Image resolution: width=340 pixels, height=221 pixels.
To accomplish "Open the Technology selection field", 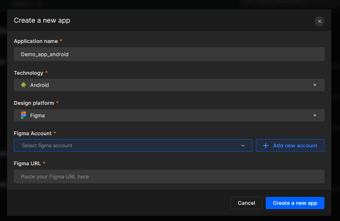I will (152, 85).
